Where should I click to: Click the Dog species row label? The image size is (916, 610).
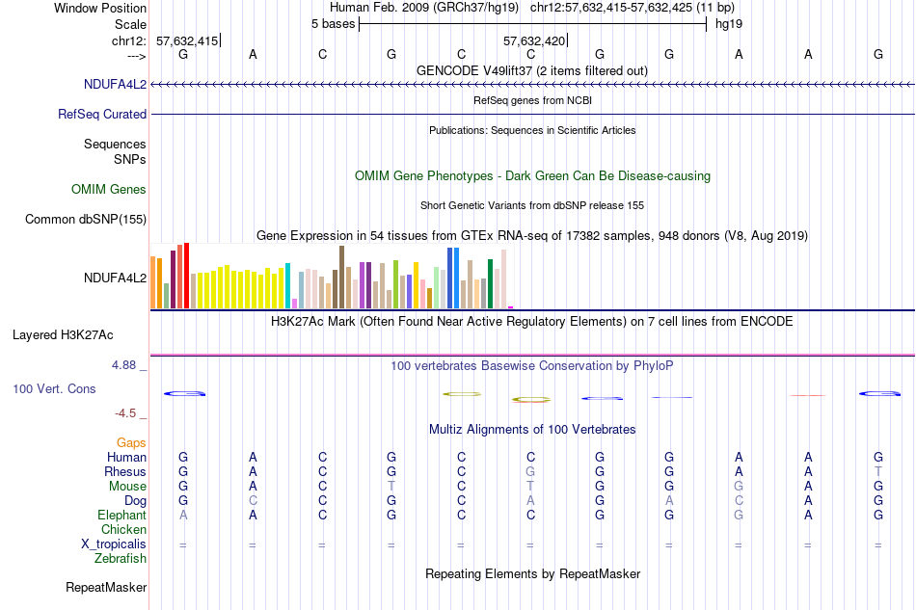point(136,501)
